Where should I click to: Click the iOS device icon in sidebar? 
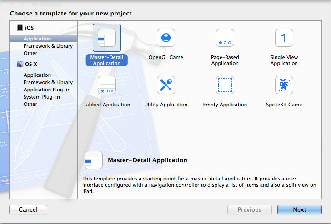pos(20,28)
